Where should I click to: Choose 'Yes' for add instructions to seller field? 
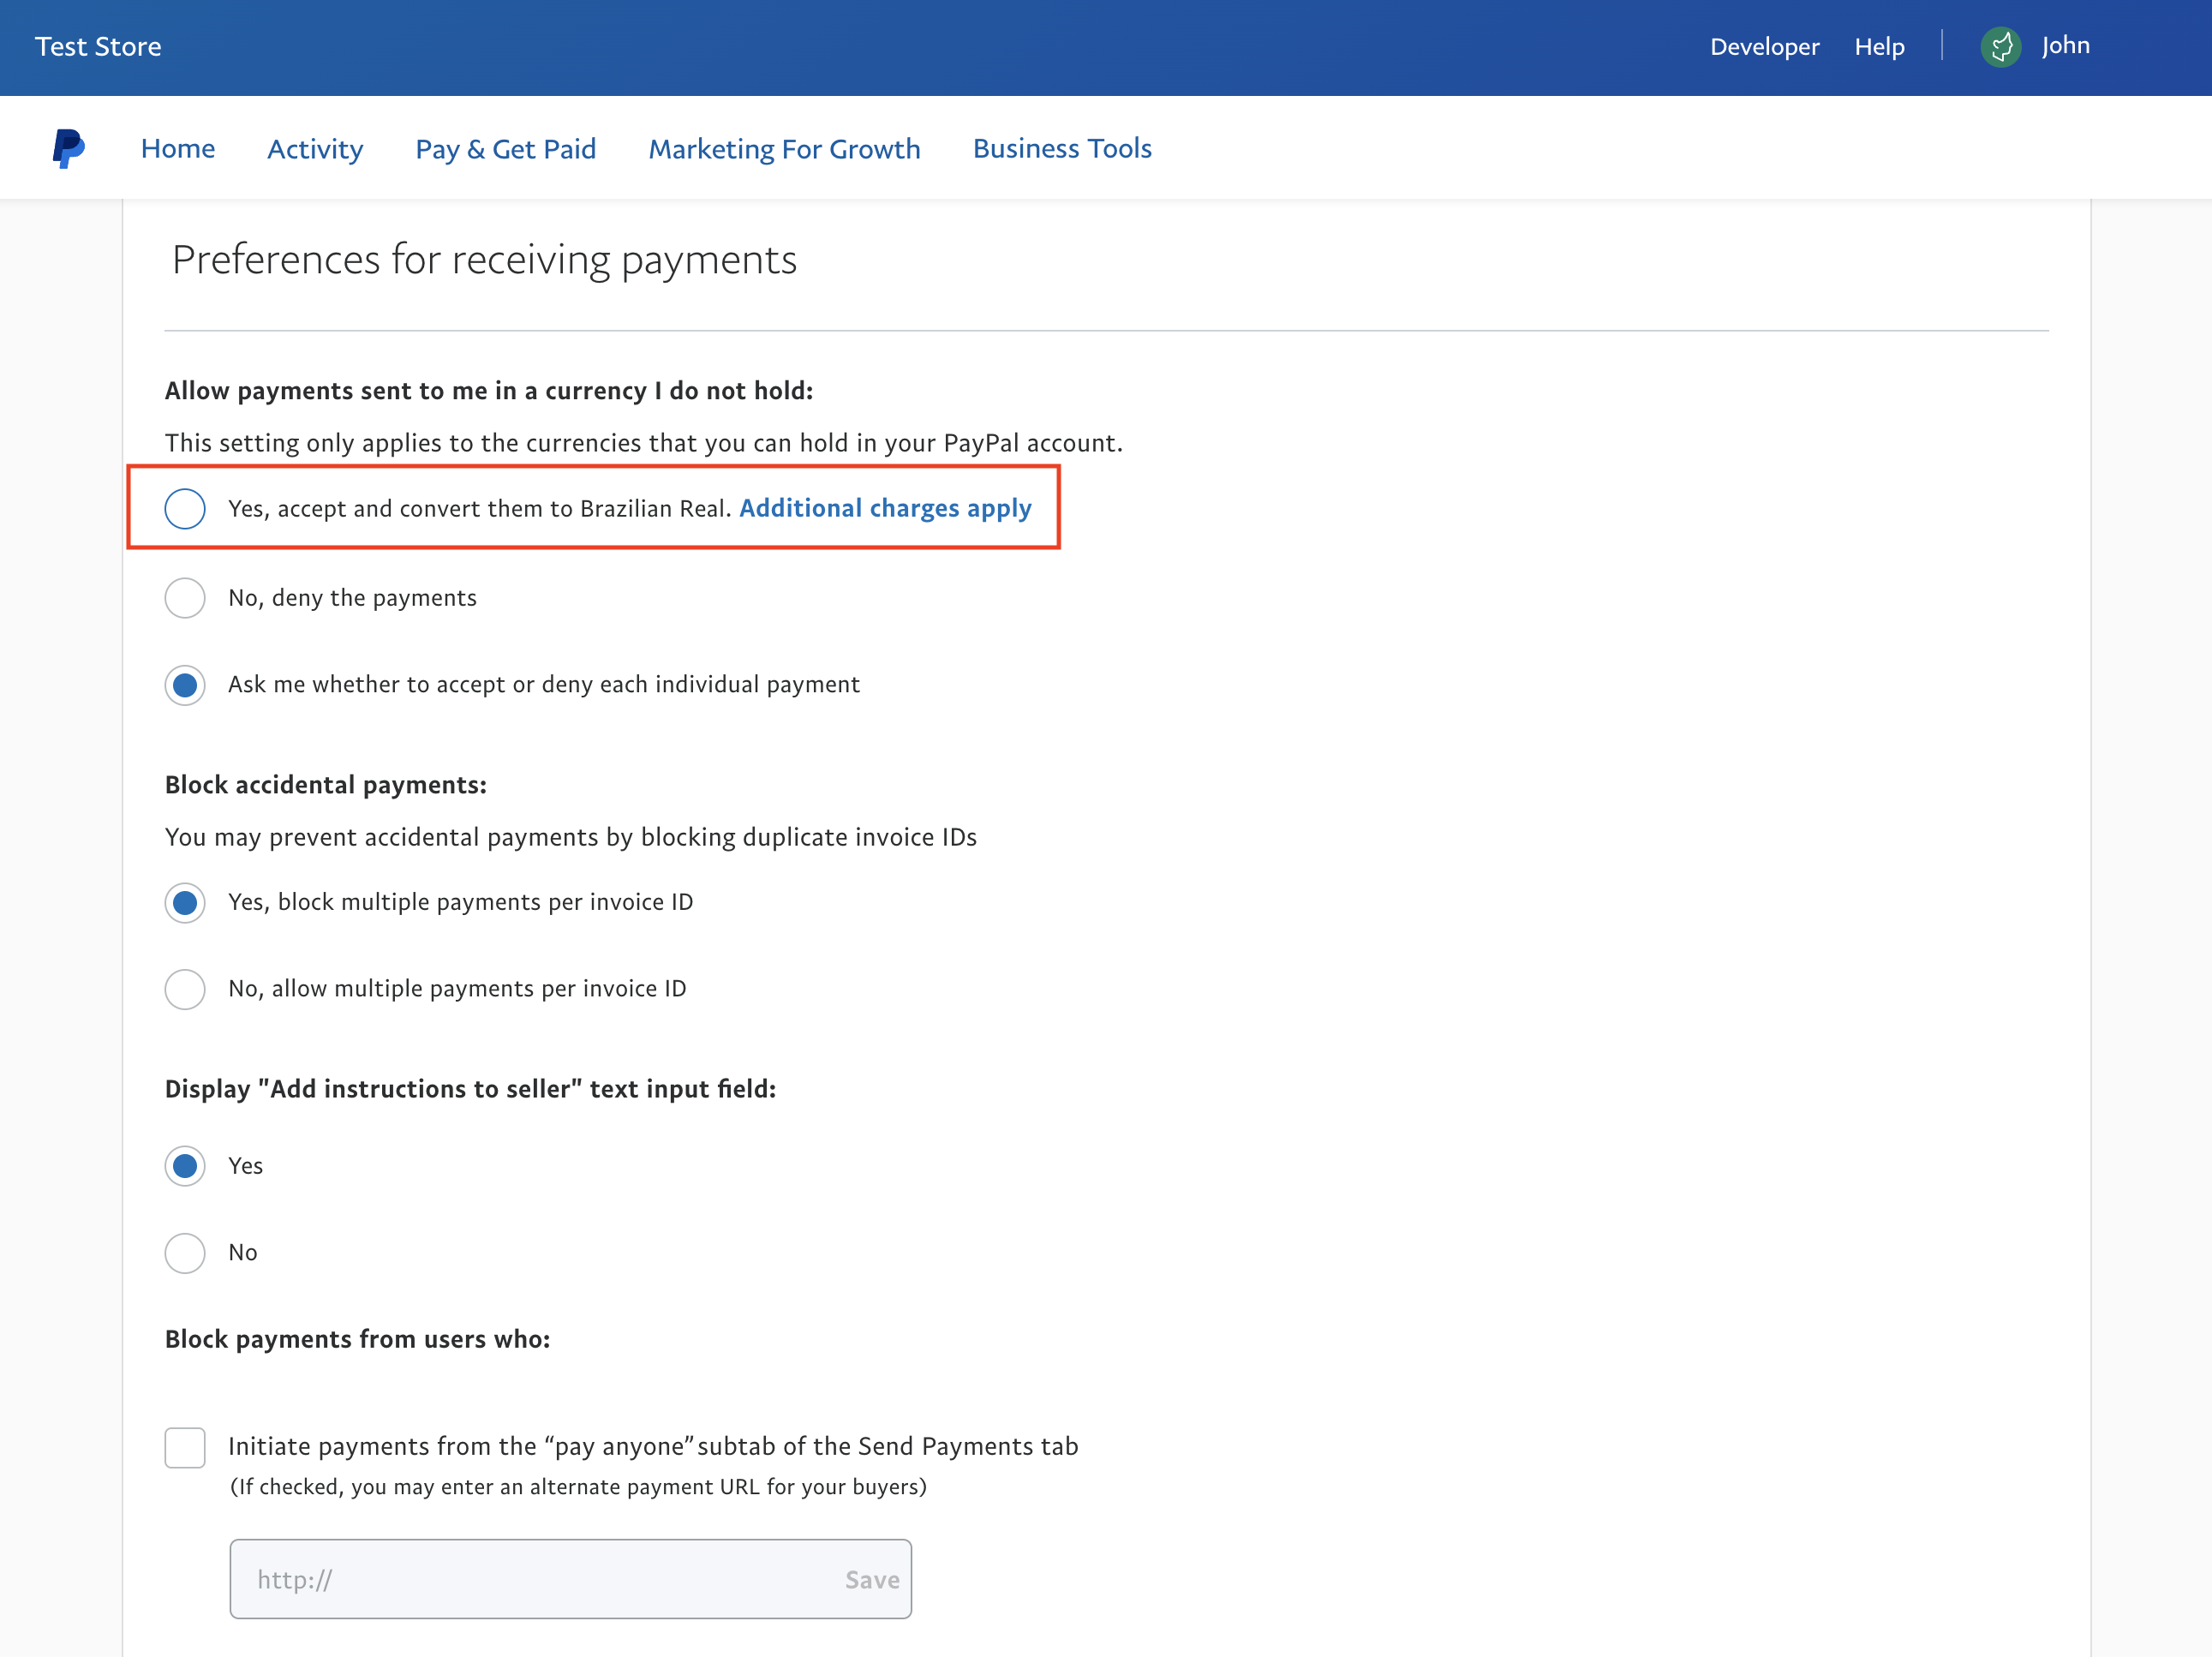(185, 1165)
